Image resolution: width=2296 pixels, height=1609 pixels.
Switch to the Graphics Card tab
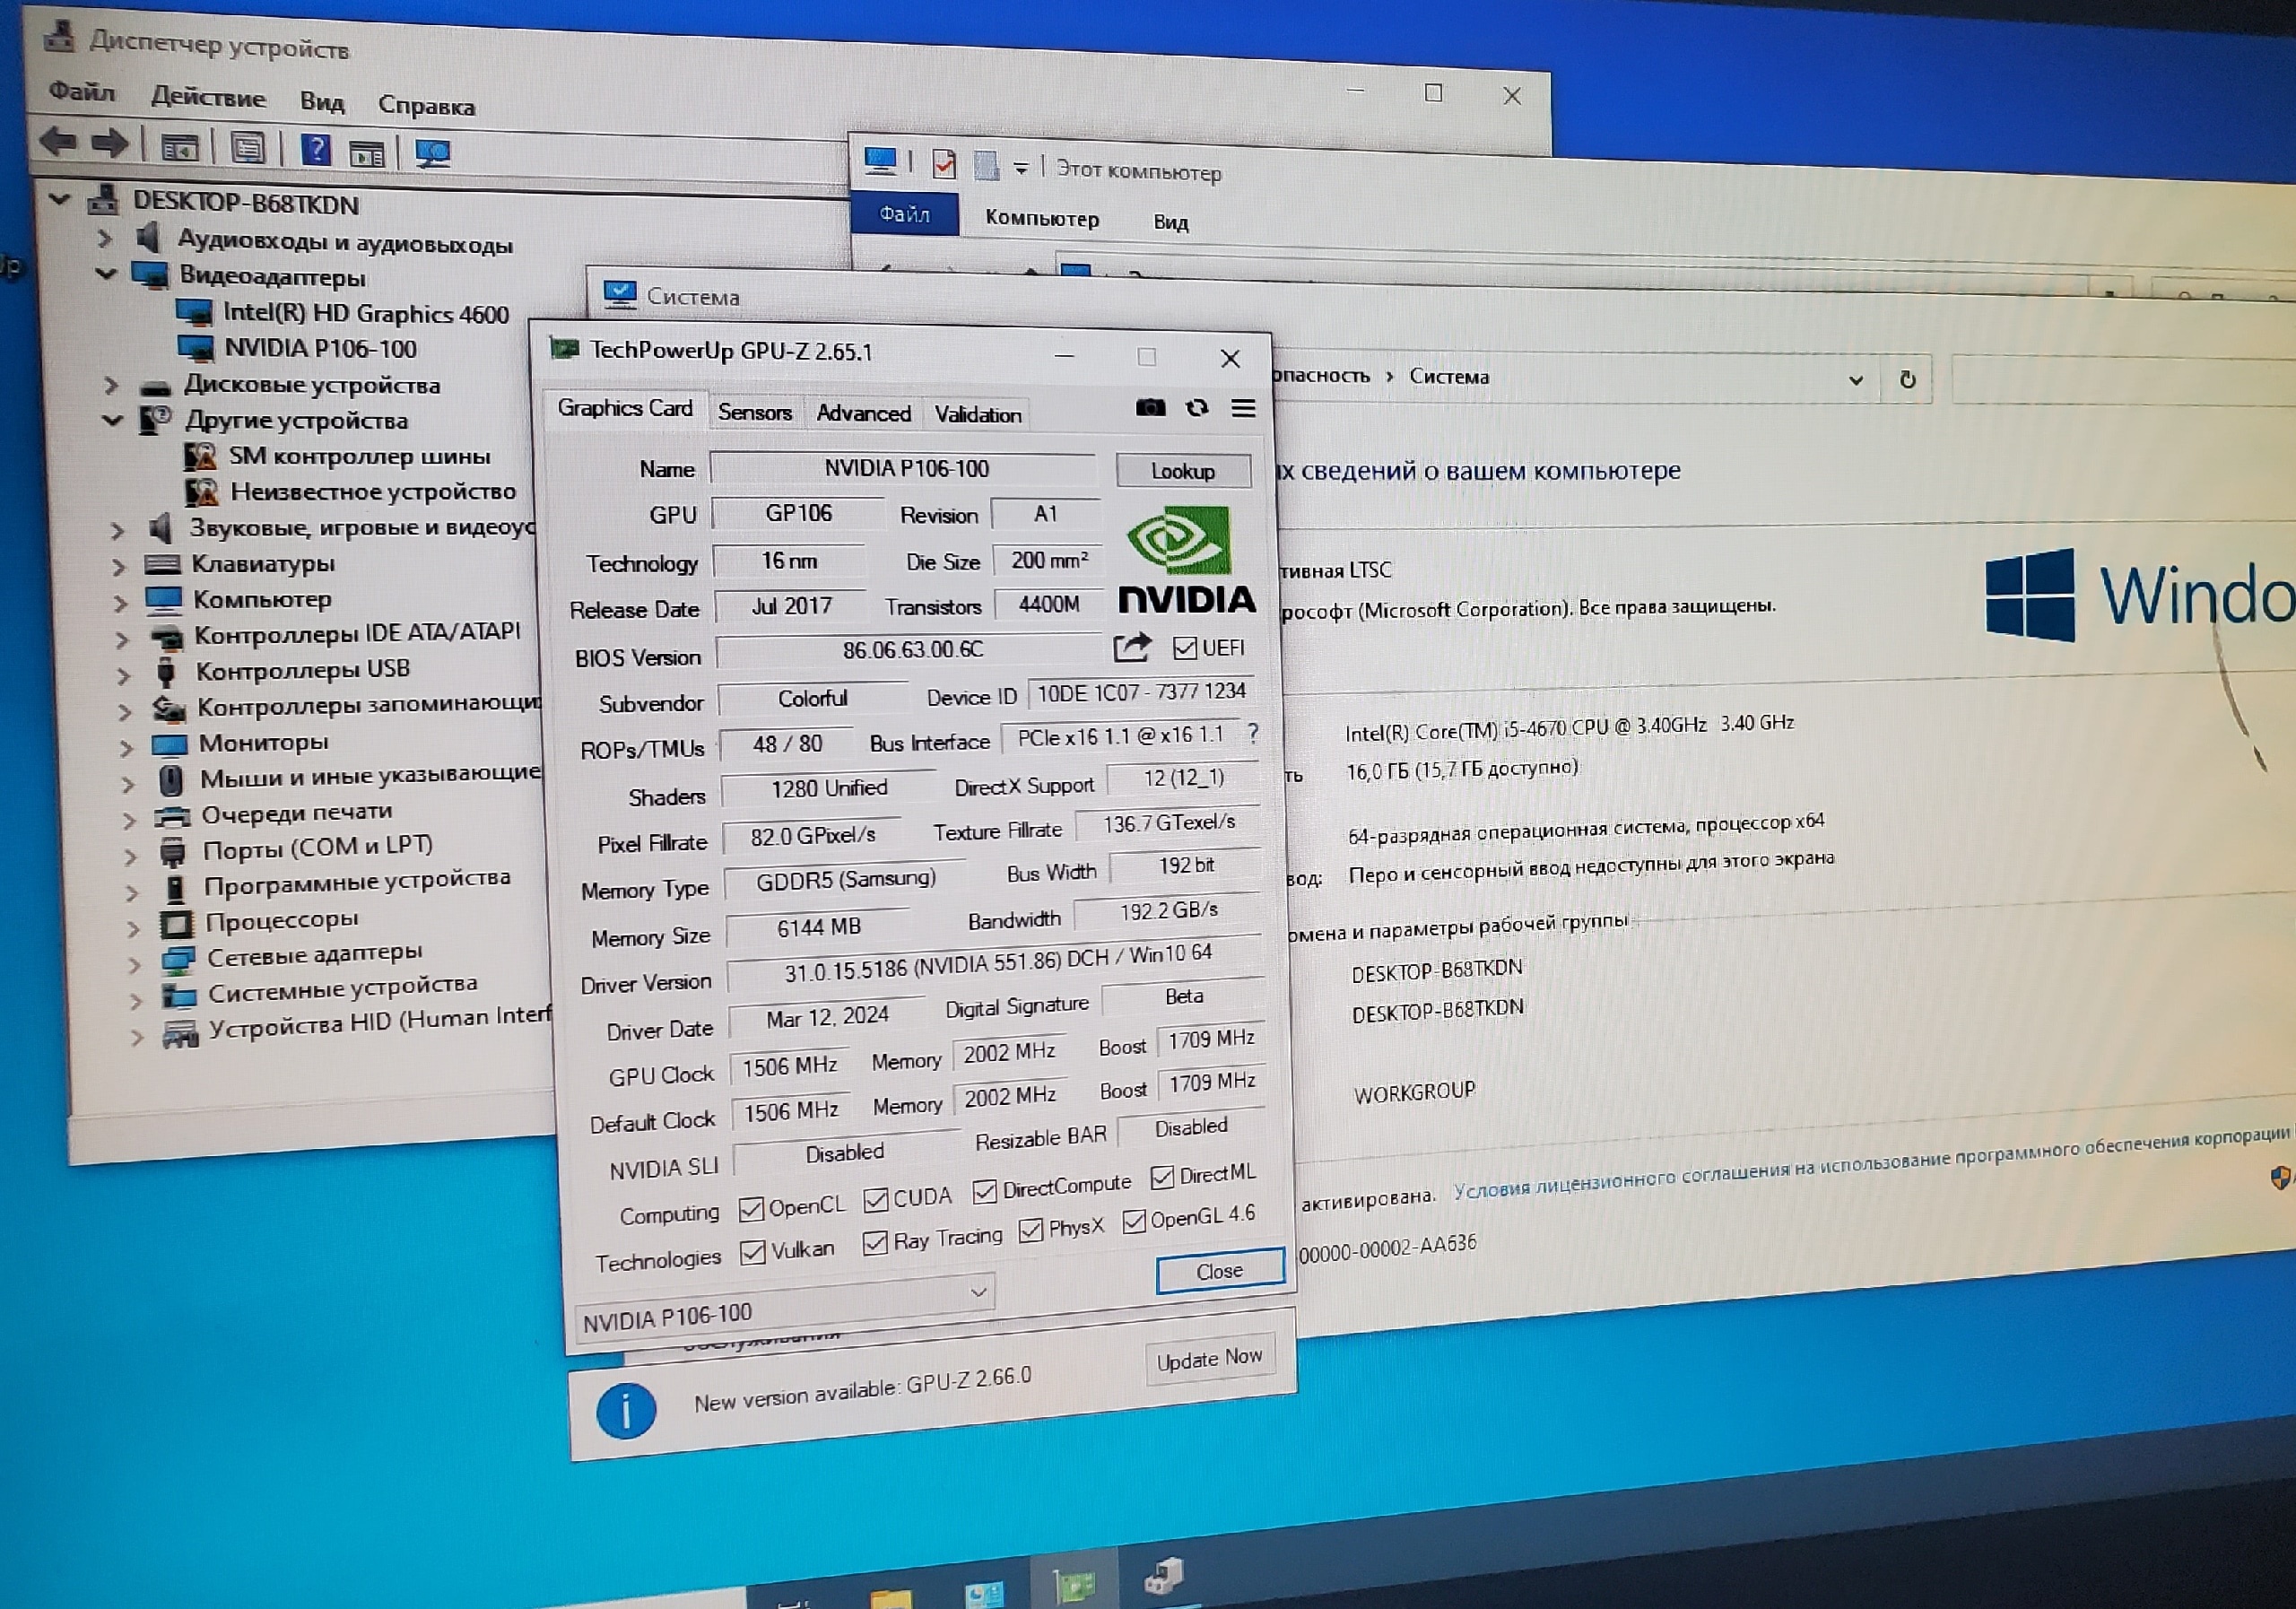(625, 408)
